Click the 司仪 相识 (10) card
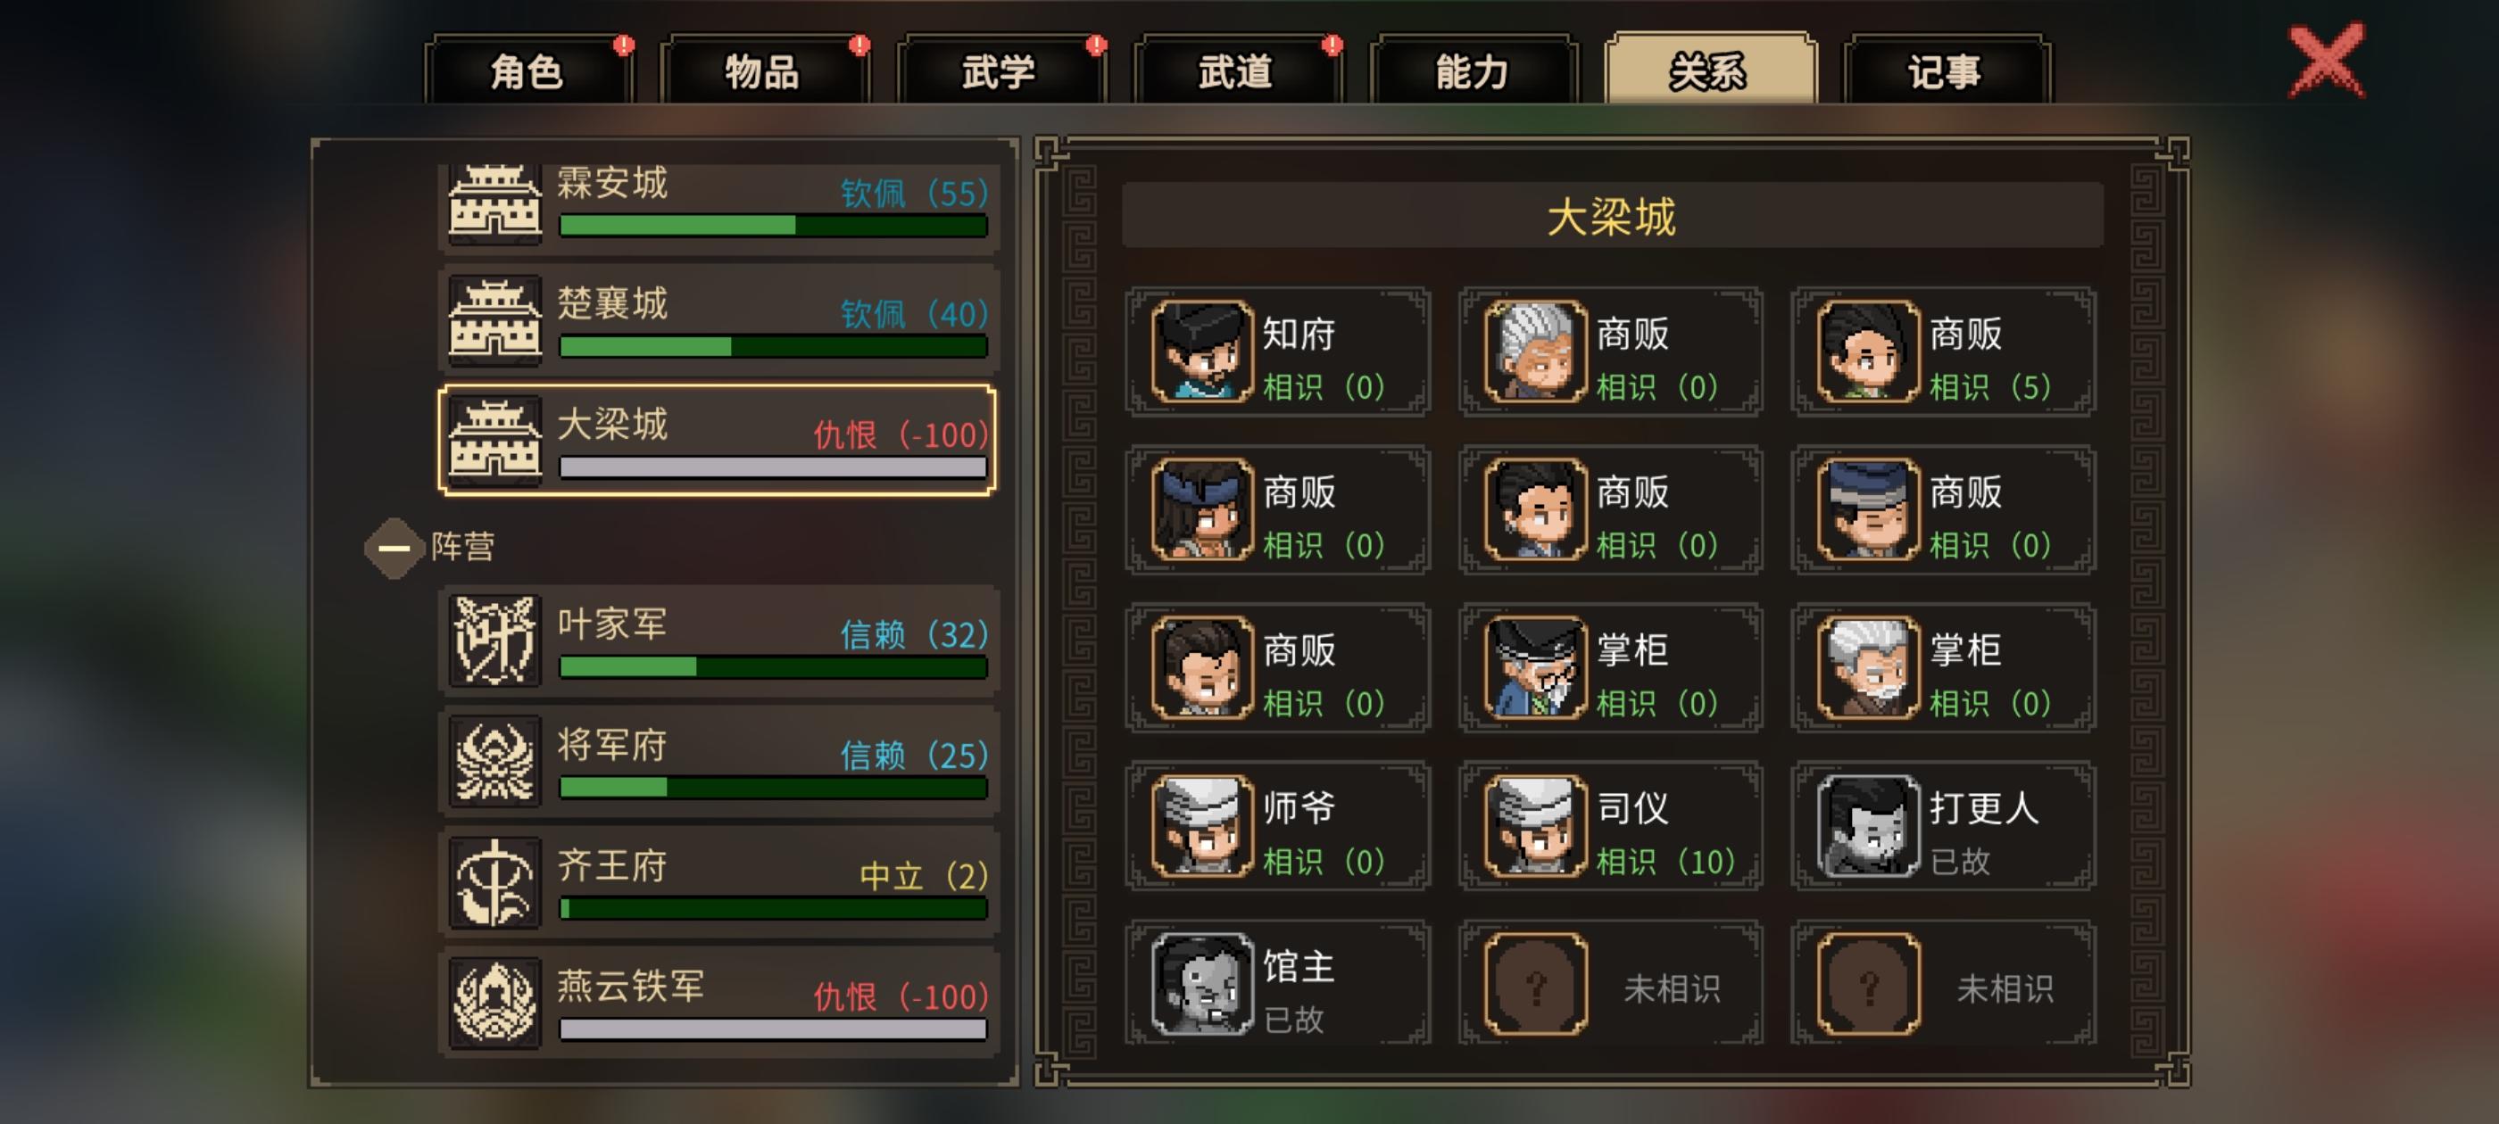 click(x=1610, y=825)
